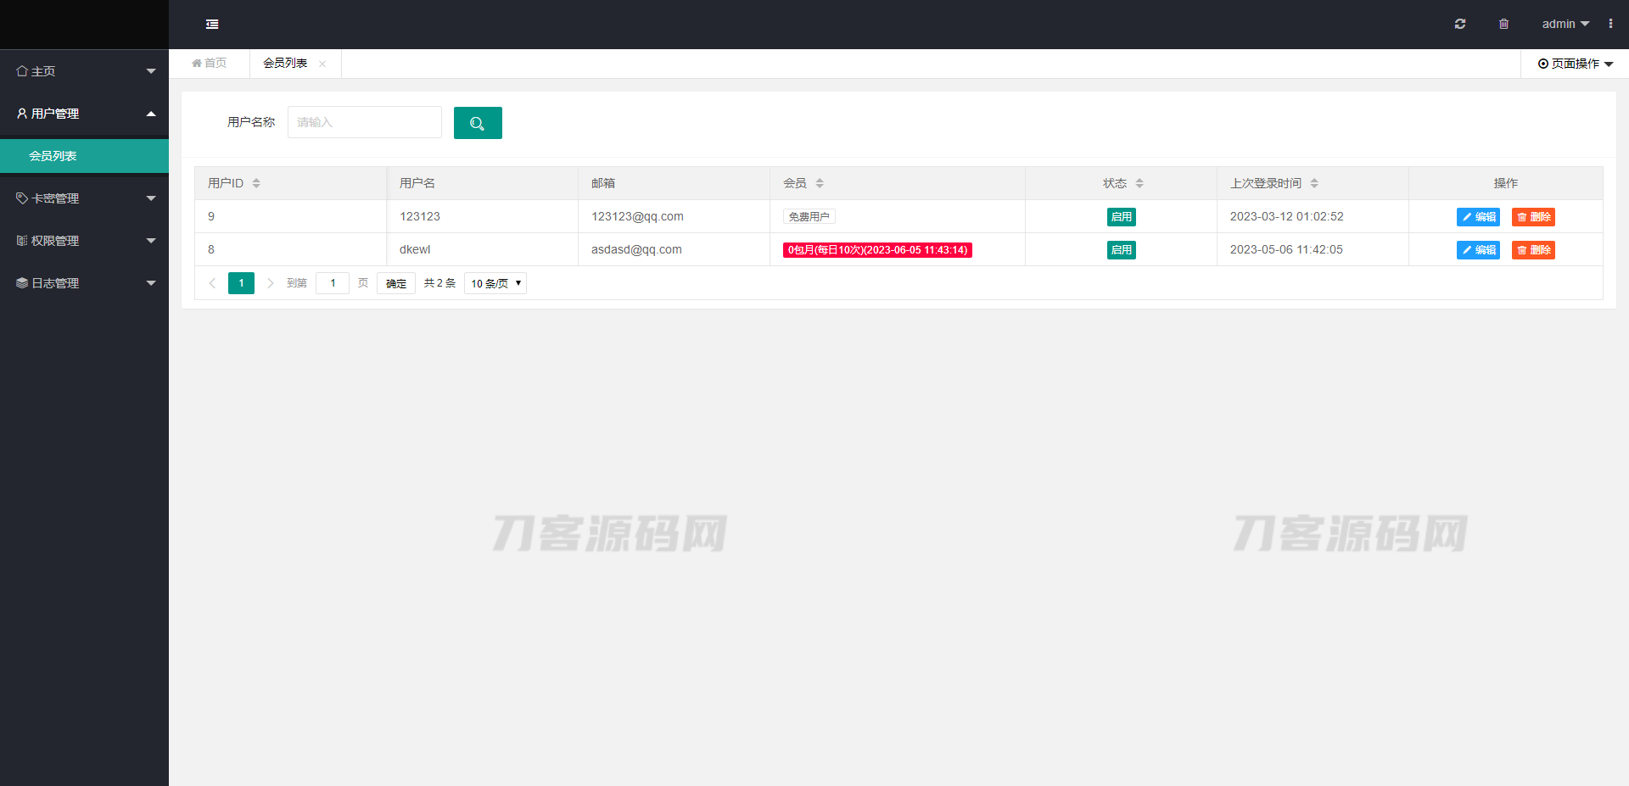1629x786 pixels.
Task: Open the 页面操作 dropdown menu
Action: point(1575,64)
